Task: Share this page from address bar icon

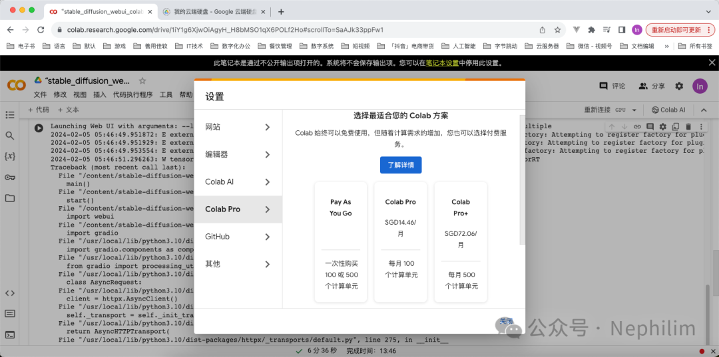Action: tap(543, 30)
